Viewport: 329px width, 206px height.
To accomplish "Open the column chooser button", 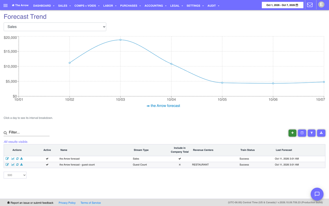I will pos(302,133).
